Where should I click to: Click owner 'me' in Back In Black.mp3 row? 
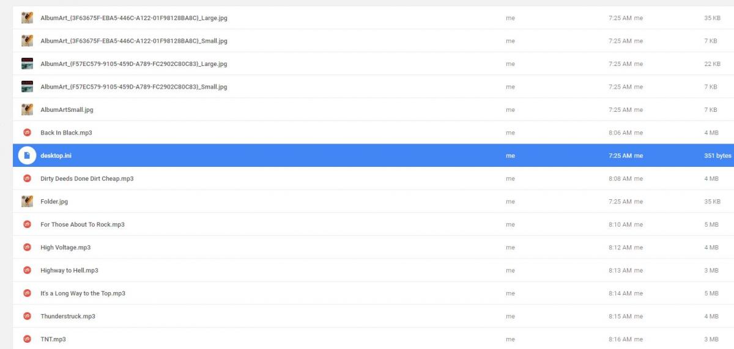[510, 133]
